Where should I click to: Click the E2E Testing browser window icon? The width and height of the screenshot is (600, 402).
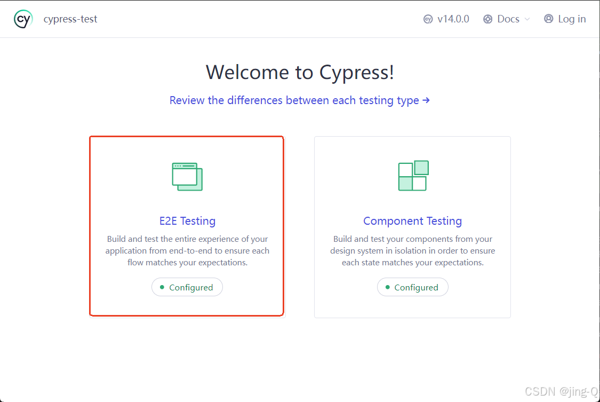187,177
